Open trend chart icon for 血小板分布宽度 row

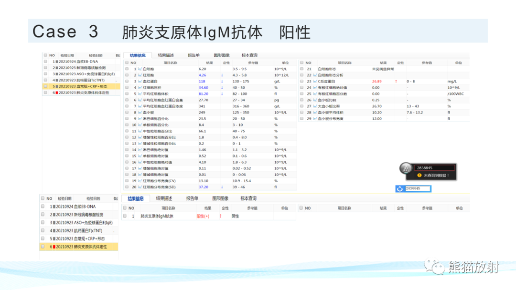pyautogui.click(x=315, y=119)
